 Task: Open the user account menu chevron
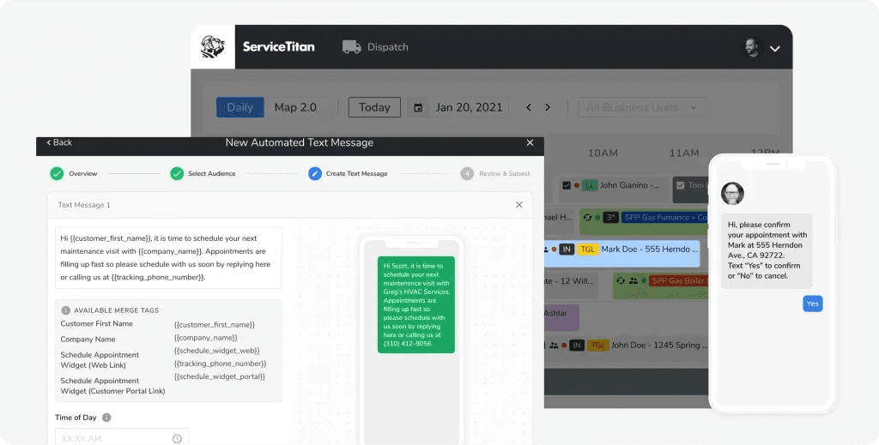774,49
